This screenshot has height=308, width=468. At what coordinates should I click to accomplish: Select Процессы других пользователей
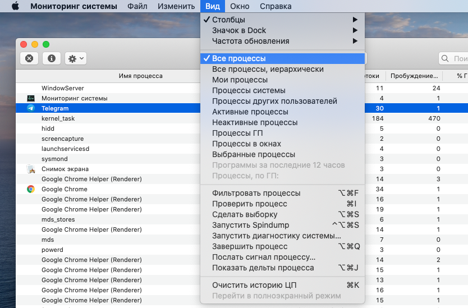click(x=282, y=101)
